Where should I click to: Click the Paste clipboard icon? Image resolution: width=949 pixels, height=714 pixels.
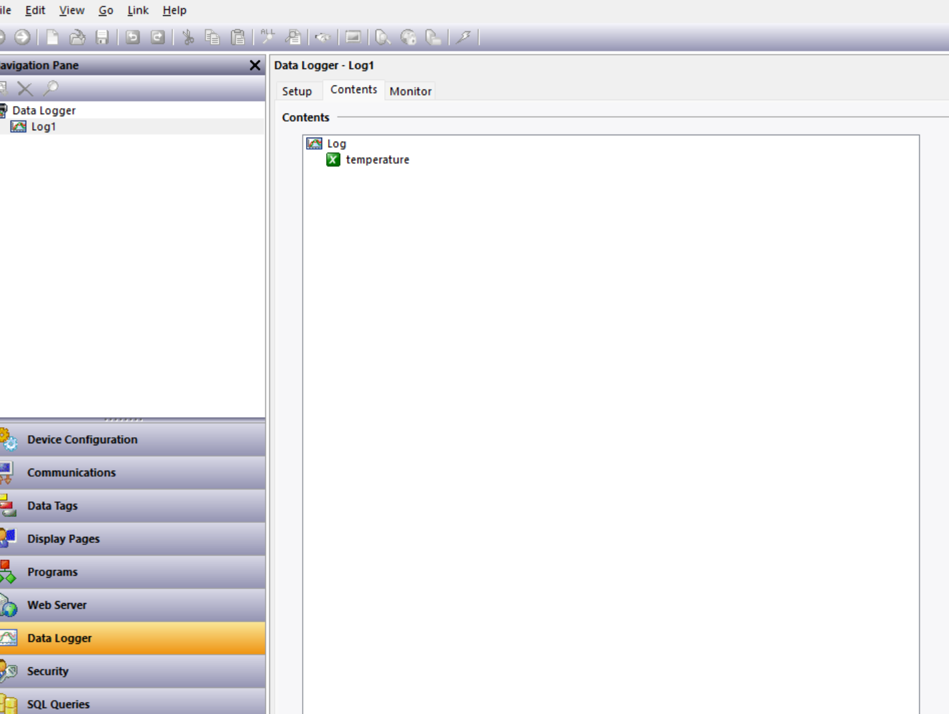237,37
